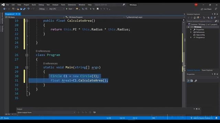Select the App.config file in Solution Explorer
The height and width of the screenshot is (123, 220).
(200, 35)
